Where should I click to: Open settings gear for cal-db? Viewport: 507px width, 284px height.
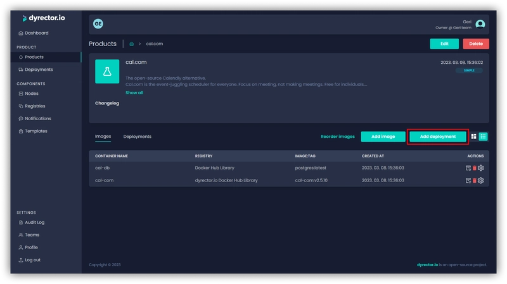pyautogui.click(x=481, y=168)
